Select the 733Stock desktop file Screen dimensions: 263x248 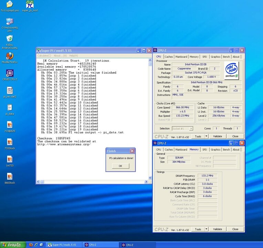click(10, 144)
